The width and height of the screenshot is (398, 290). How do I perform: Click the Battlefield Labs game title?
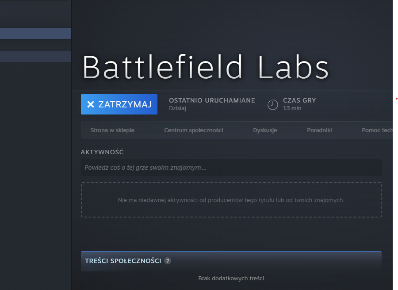point(206,68)
